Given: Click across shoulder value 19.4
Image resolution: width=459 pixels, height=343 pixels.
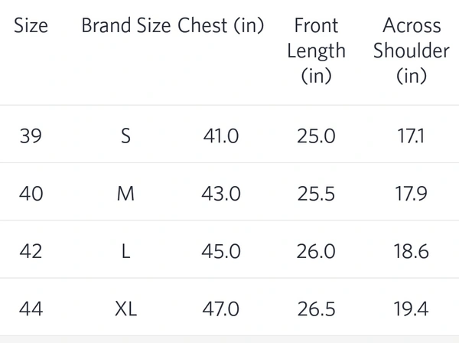Looking at the screenshot, I should [412, 309].
